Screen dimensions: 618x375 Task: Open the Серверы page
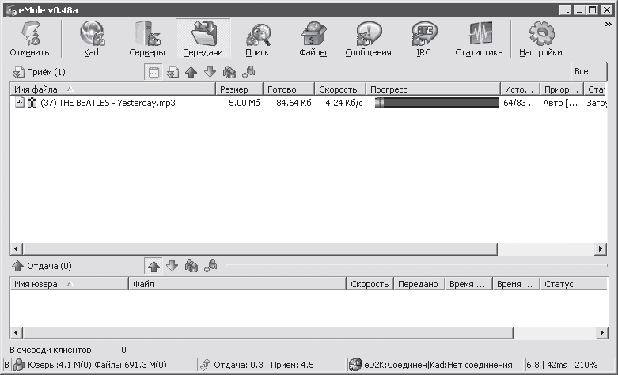pos(147,39)
